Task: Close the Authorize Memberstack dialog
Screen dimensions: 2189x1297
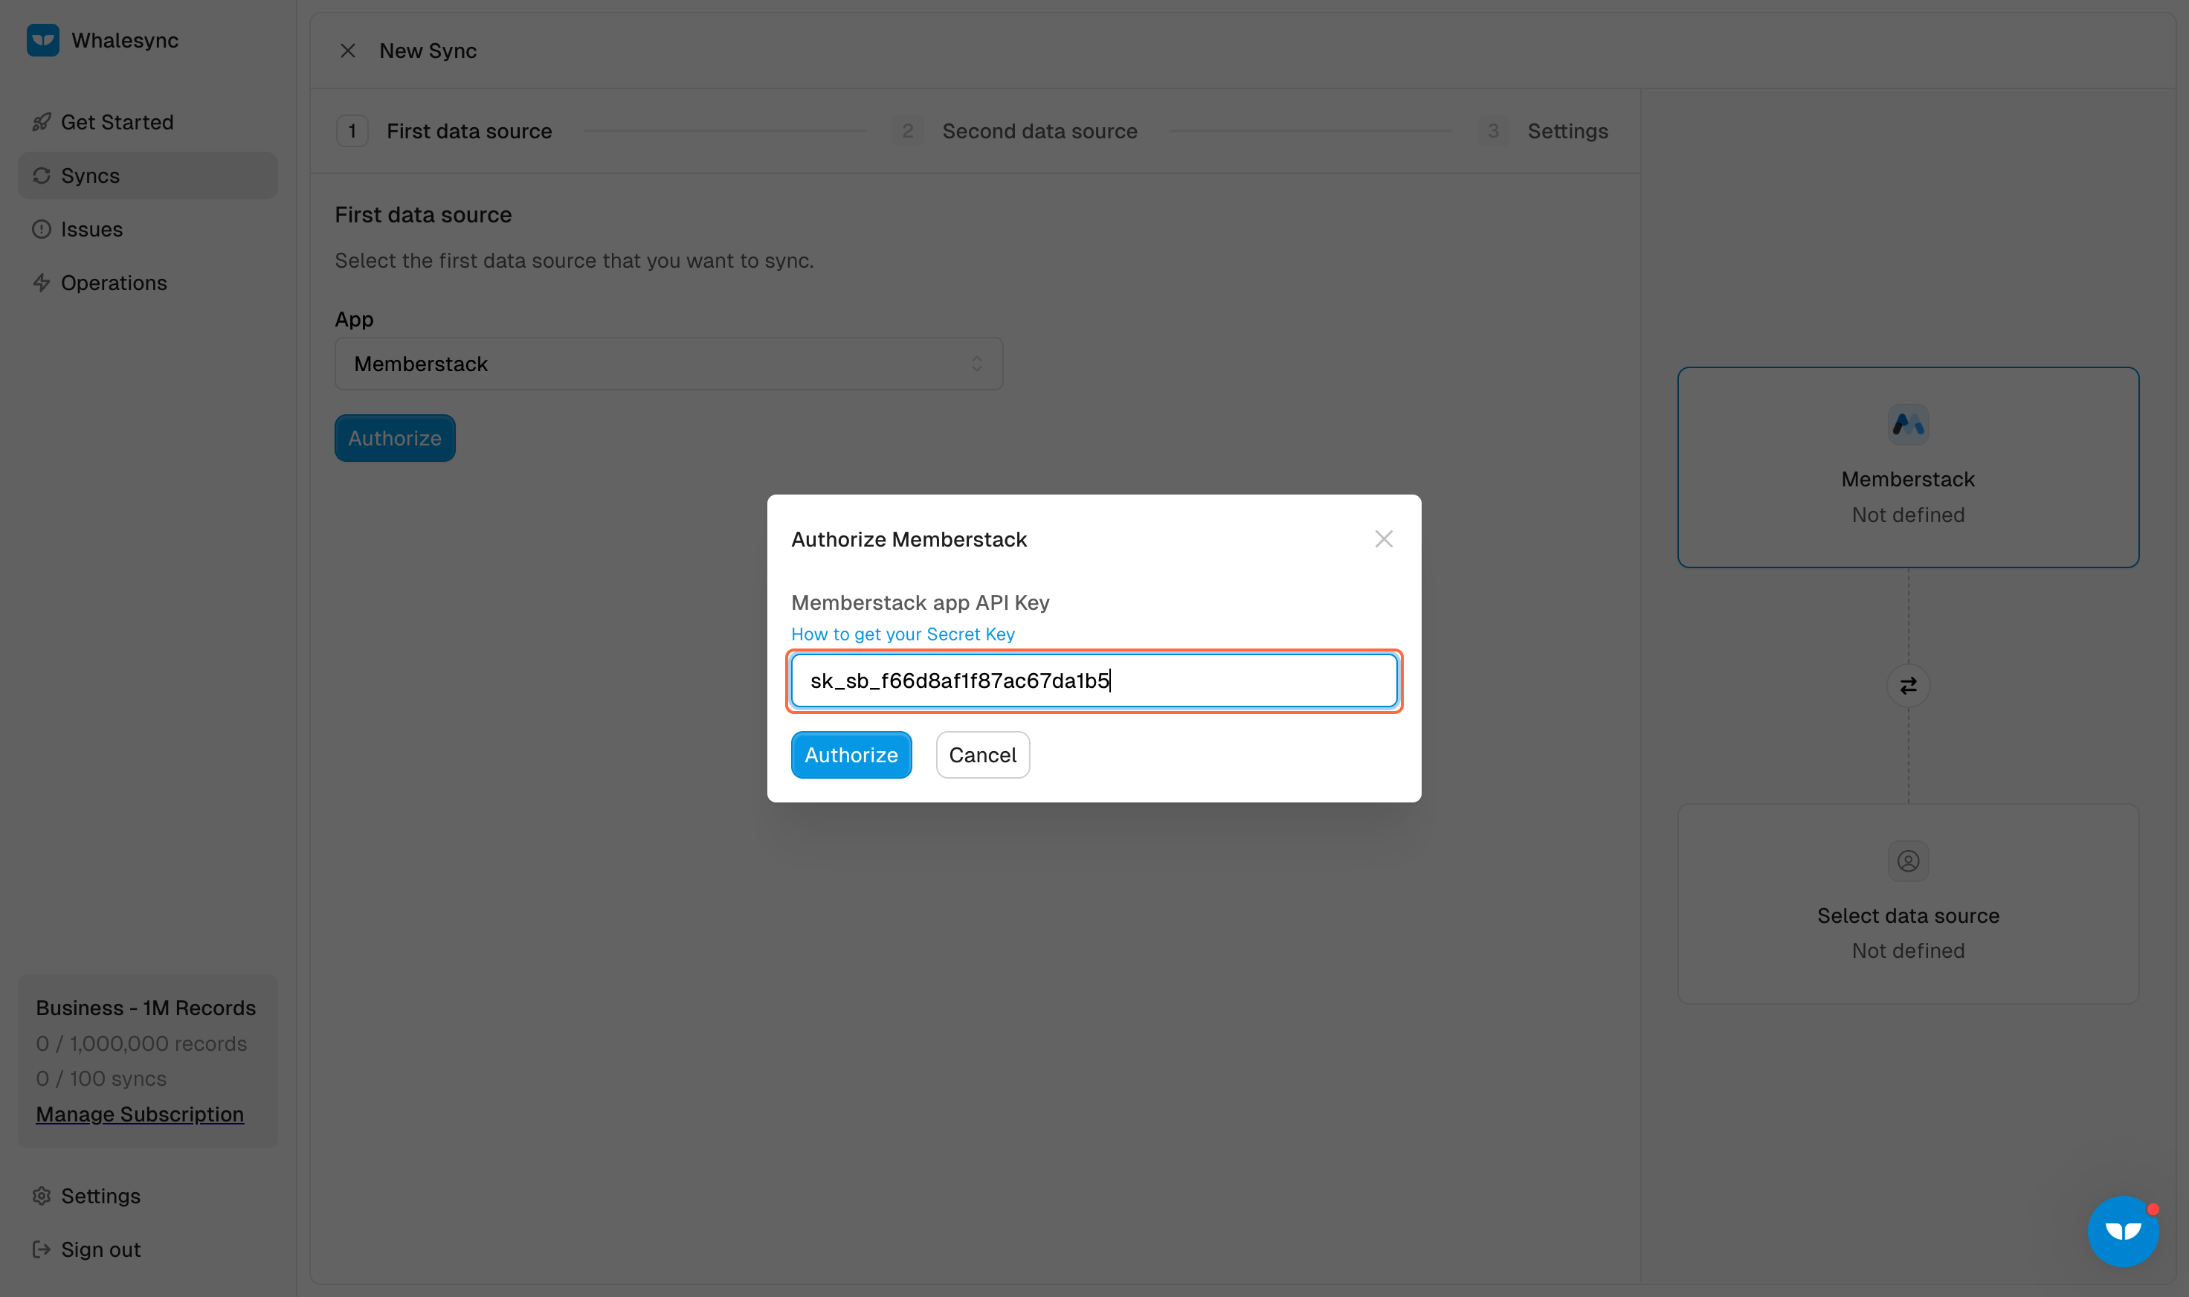Action: tap(1383, 539)
